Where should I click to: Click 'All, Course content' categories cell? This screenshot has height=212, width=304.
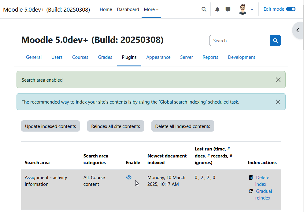(x=94, y=181)
